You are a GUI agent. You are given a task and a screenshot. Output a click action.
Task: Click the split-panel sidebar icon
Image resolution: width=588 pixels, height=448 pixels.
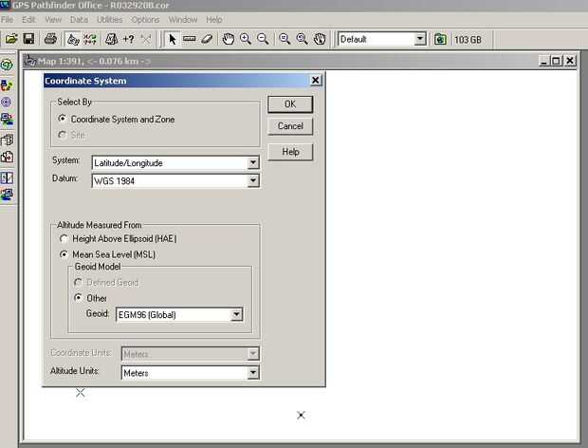coord(7,177)
